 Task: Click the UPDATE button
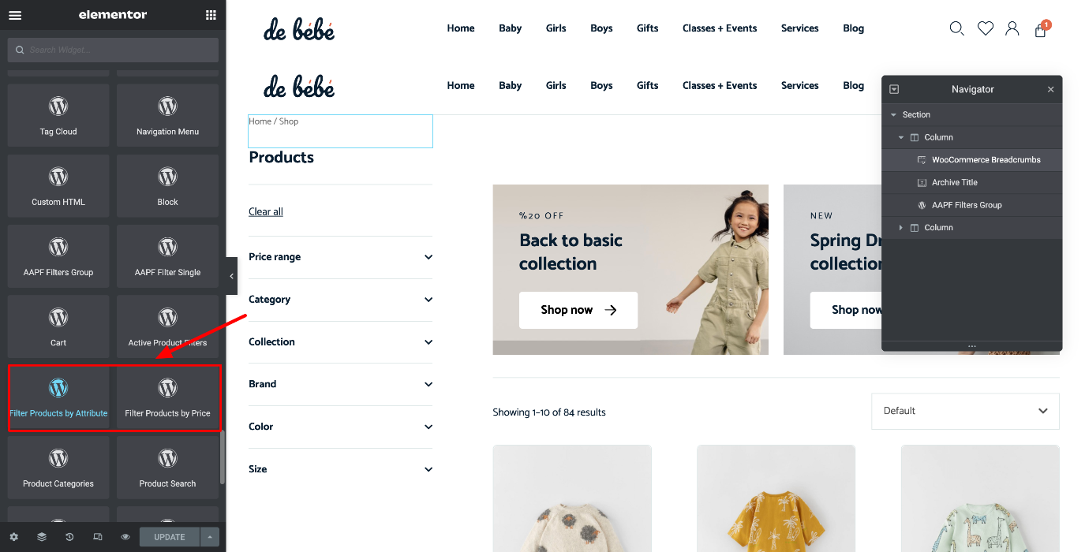tap(170, 537)
